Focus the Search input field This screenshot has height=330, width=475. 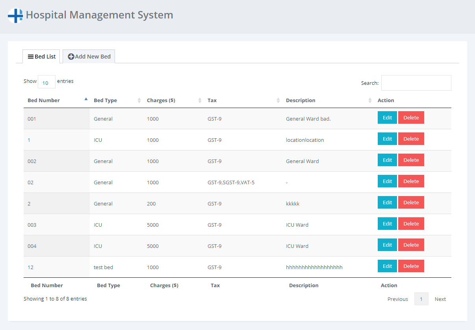(x=416, y=83)
